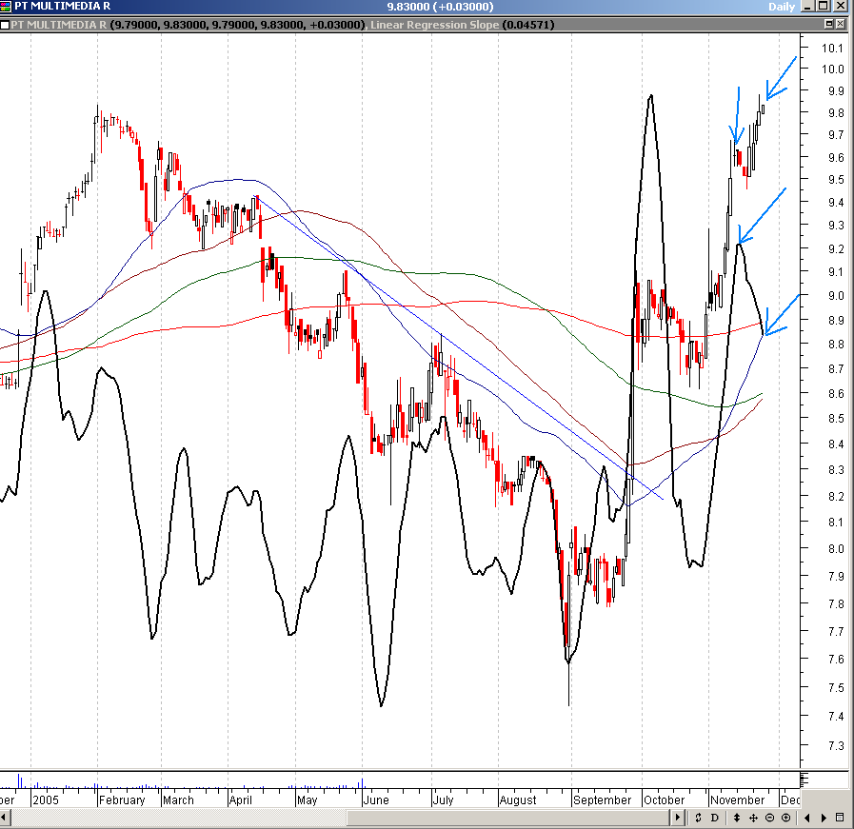This screenshot has width=854, height=829.
Task: Click the March label on date axis
Action: point(178,800)
